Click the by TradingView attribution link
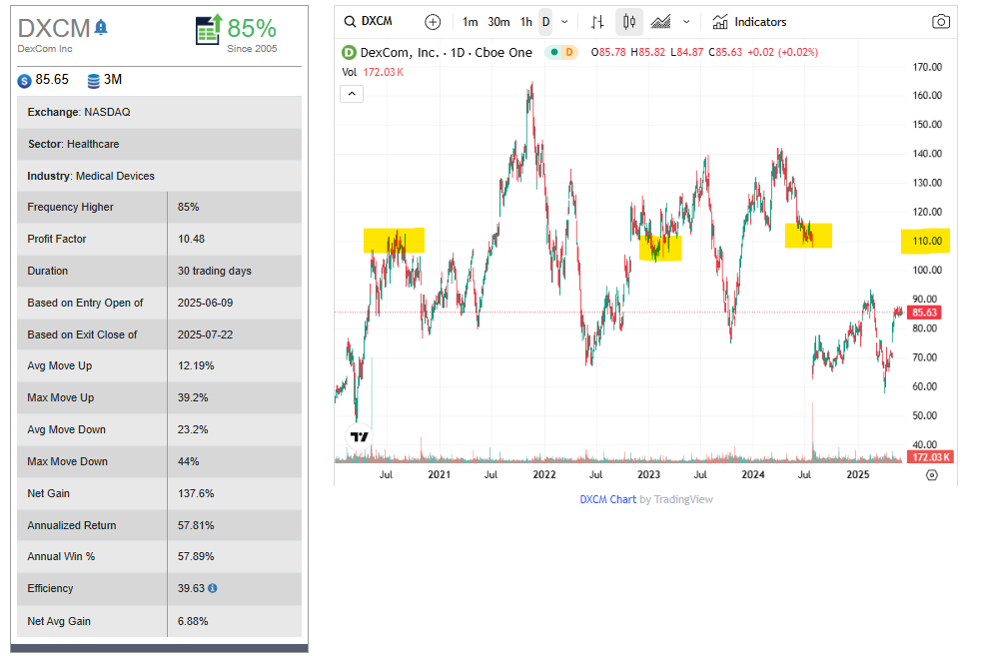Screen dimensions: 981x656 pyautogui.click(x=675, y=499)
